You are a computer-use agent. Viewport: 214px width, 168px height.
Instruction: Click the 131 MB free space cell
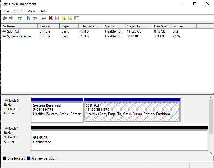coord(160,36)
